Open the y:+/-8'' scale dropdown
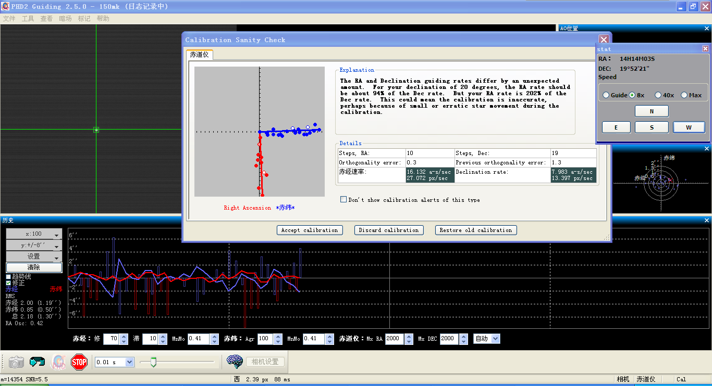 click(34, 245)
